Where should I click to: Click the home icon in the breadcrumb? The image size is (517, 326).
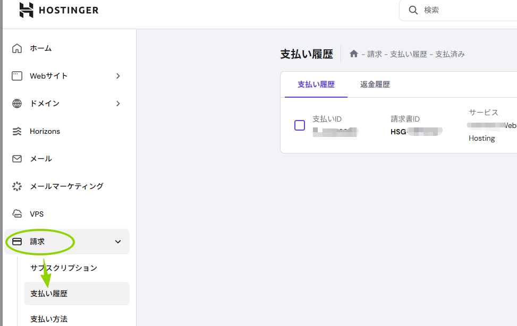(353, 54)
